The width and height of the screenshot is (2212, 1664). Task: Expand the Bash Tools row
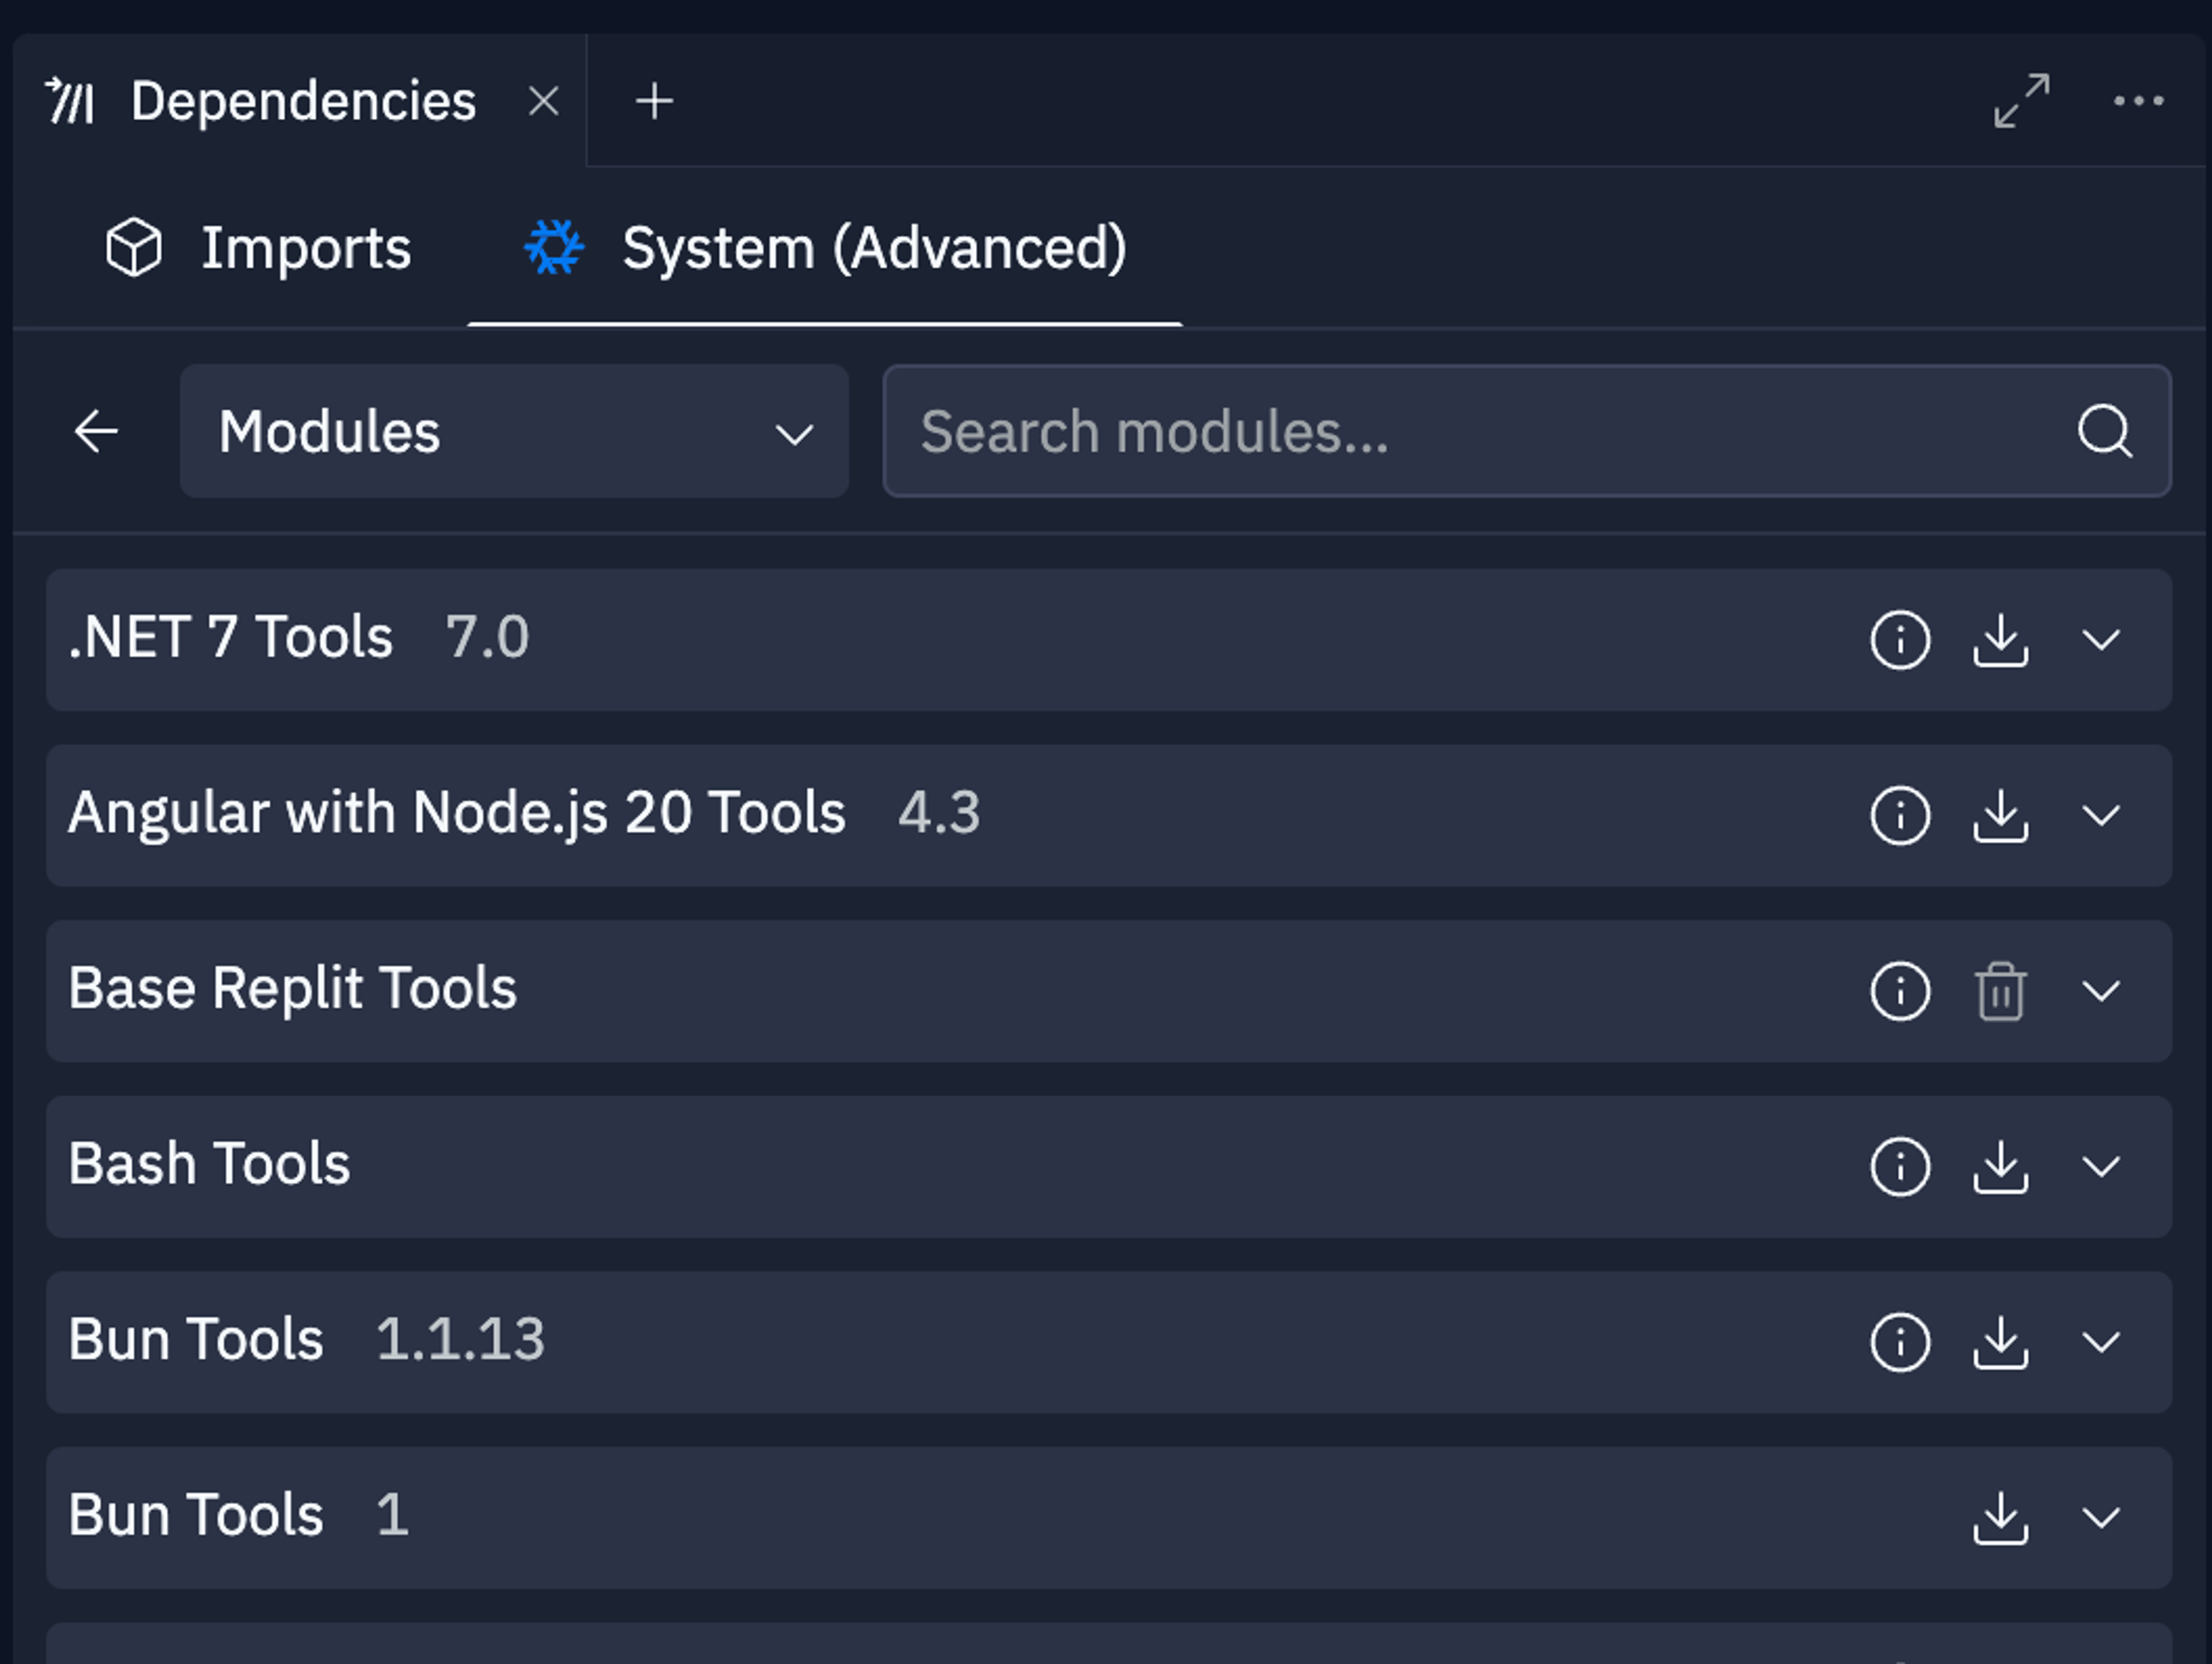point(2101,1166)
